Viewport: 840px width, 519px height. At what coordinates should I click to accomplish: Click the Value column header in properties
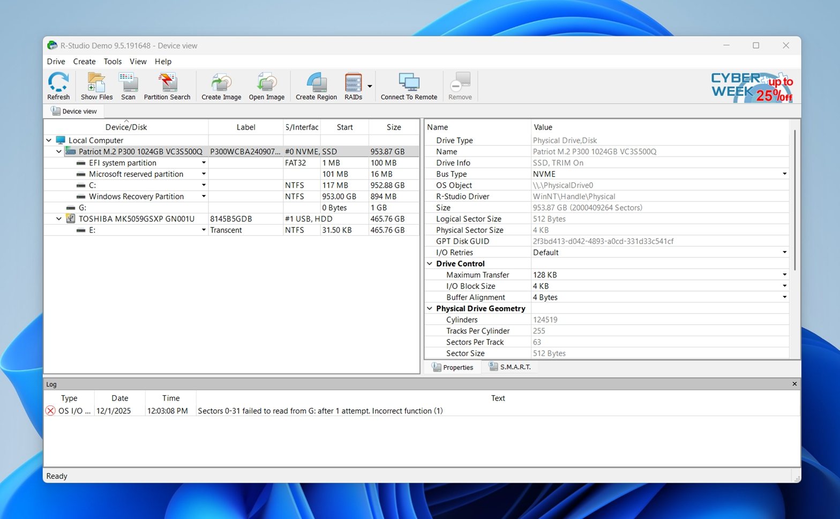[660, 127]
